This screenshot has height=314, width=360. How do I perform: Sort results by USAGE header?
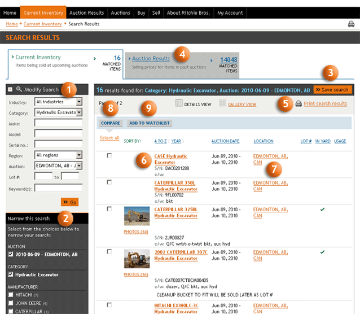click(x=340, y=141)
